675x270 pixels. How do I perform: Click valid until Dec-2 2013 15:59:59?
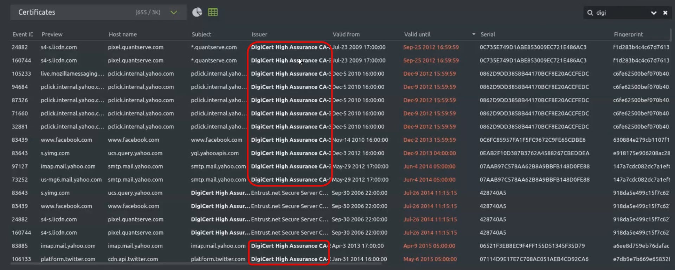click(429, 140)
